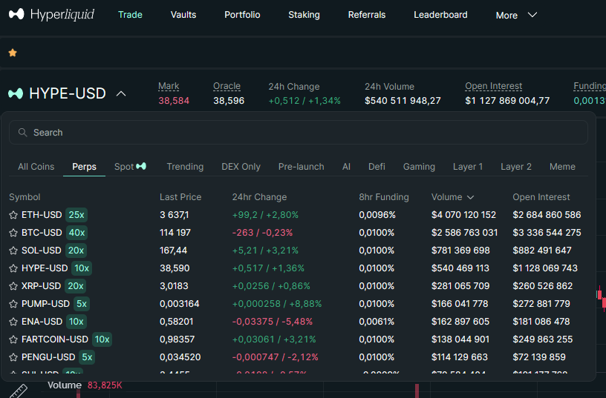Screen dimensions: 606x398
Task: Filter coins by the Defi tab
Action: 377,167
